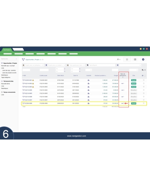The width and height of the screenshot is (150, 186).
Task: Open Tags/catégories in the sidebar
Action: point(6,78)
